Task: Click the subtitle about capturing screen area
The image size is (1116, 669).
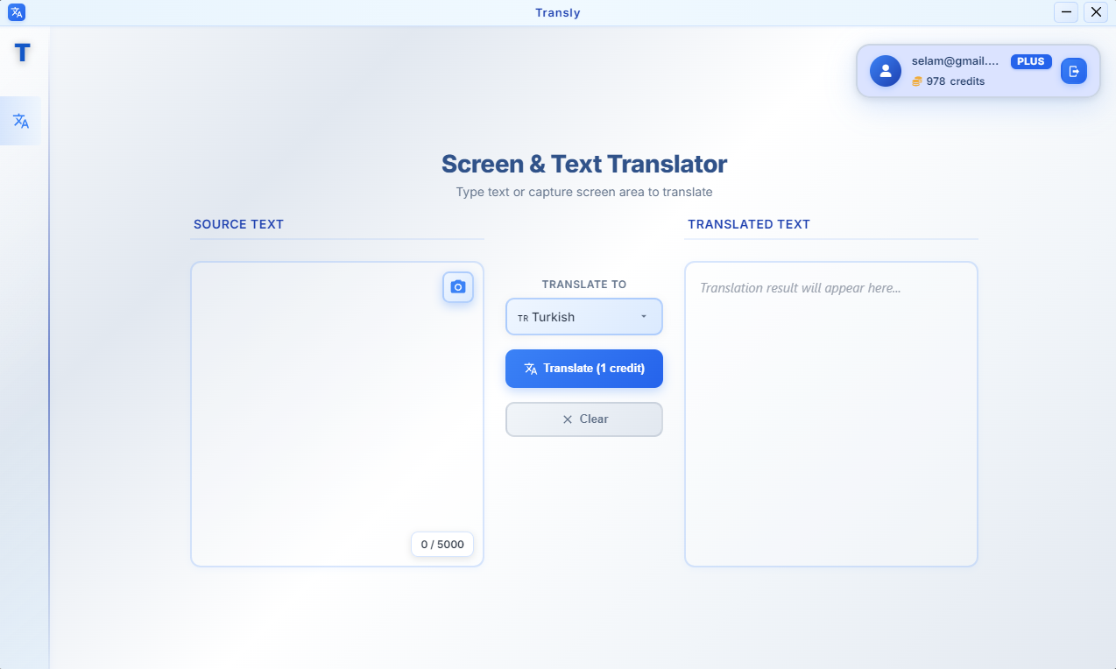Action: (x=584, y=192)
